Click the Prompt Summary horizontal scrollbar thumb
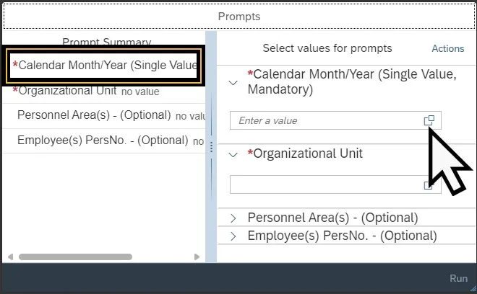The width and height of the screenshot is (477, 294). point(76,257)
